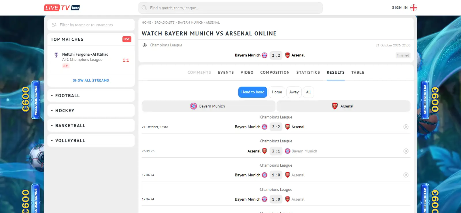Go to Broadcasts breadcrumb
Screen dimensions: 461x213
[165, 22]
